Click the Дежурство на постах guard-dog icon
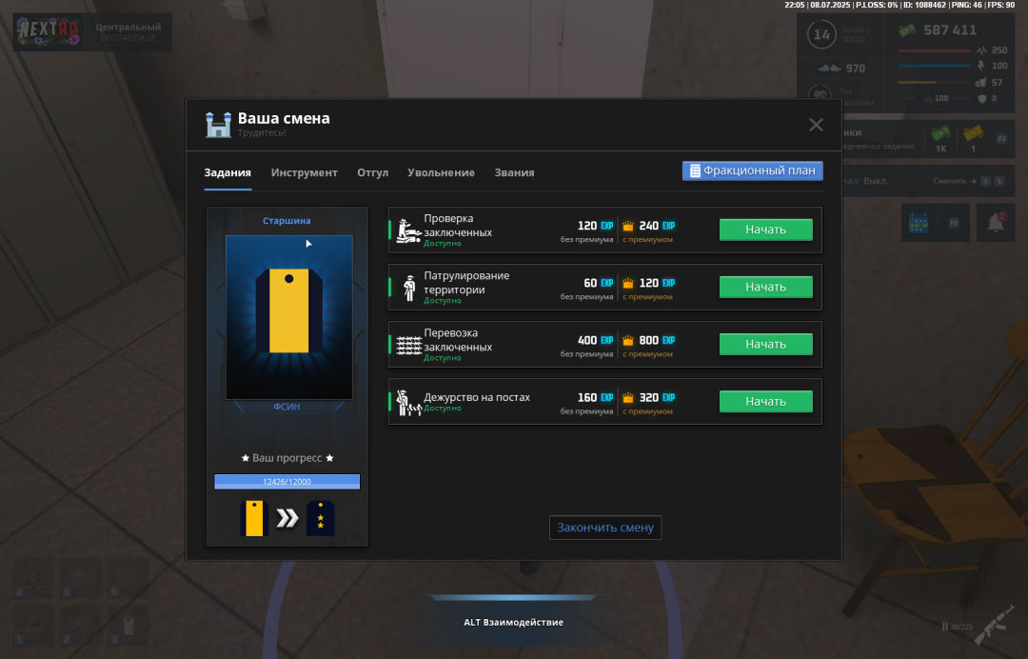This screenshot has width=1028, height=659. (409, 403)
